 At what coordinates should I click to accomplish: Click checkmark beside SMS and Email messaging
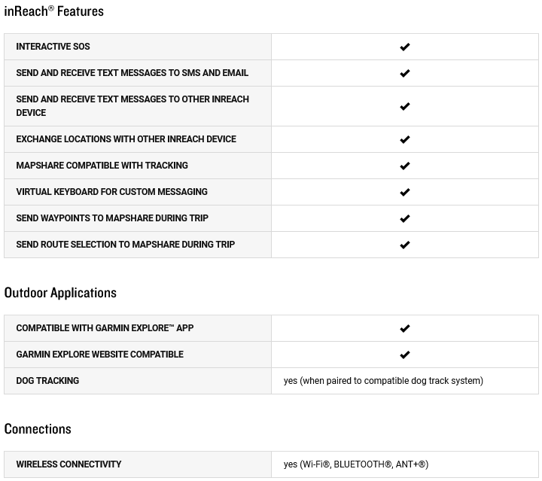[x=404, y=73]
